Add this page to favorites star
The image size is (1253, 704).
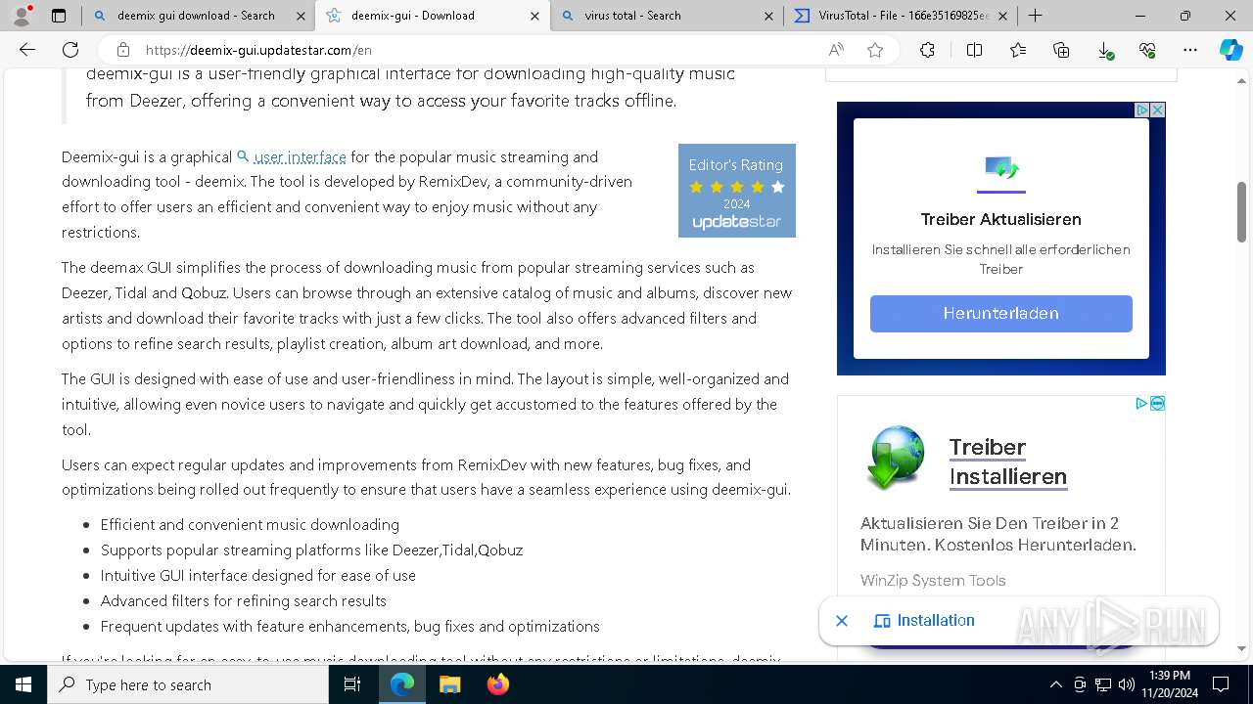875,50
